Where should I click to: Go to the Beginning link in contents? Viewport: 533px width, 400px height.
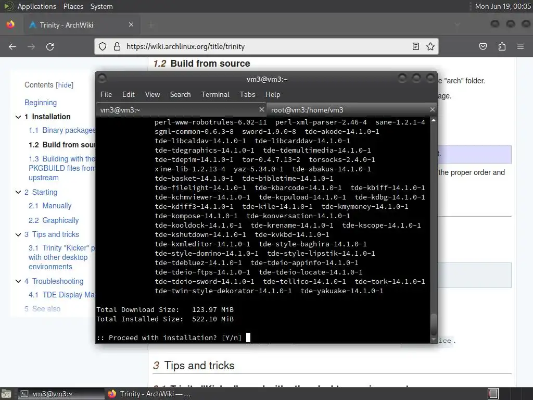click(41, 103)
